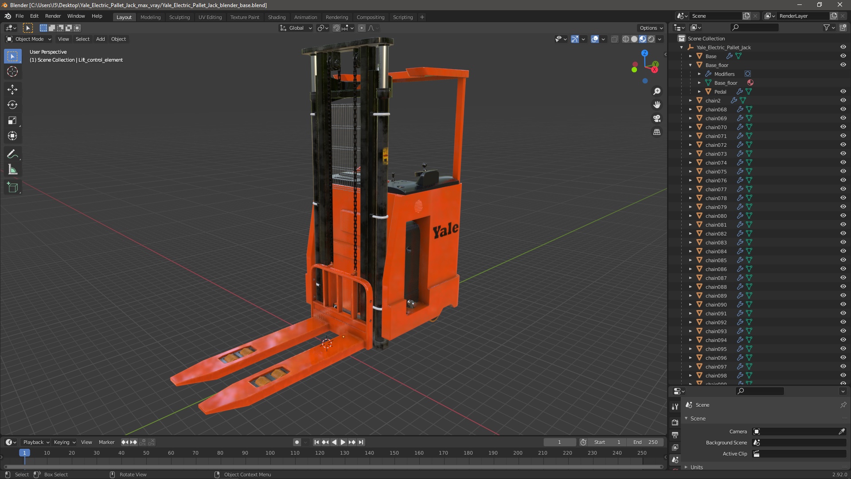
Task: Open the File menu
Action: (x=20, y=16)
